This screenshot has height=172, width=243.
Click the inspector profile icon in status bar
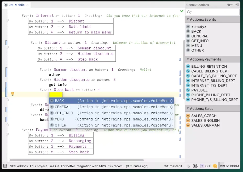[x=195, y=166]
